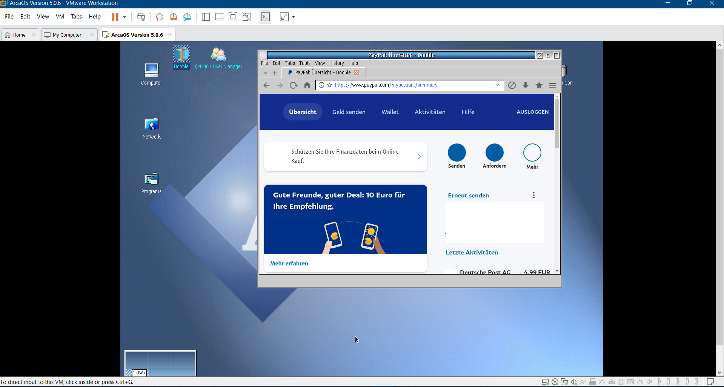Show site information icon in address bar
Image resolution: width=724 pixels, height=387 pixels.
pyautogui.click(x=321, y=85)
